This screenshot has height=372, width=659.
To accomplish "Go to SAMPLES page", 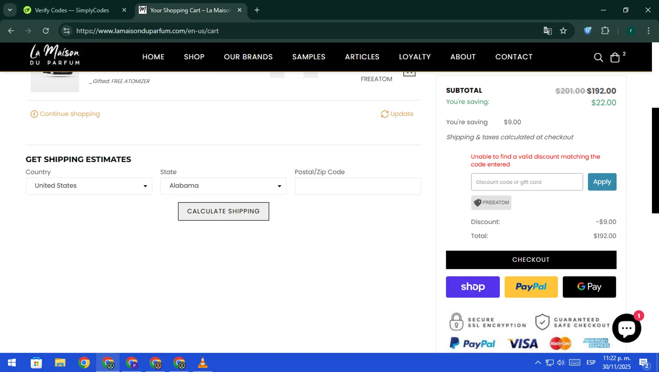I will pos(309,57).
